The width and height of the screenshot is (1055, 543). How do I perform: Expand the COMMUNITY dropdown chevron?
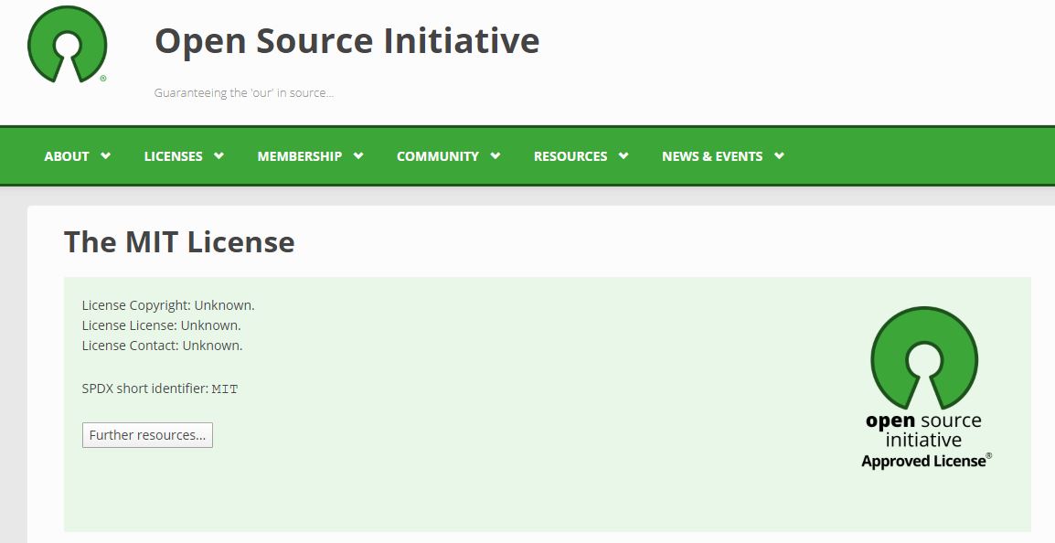(x=496, y=155)
